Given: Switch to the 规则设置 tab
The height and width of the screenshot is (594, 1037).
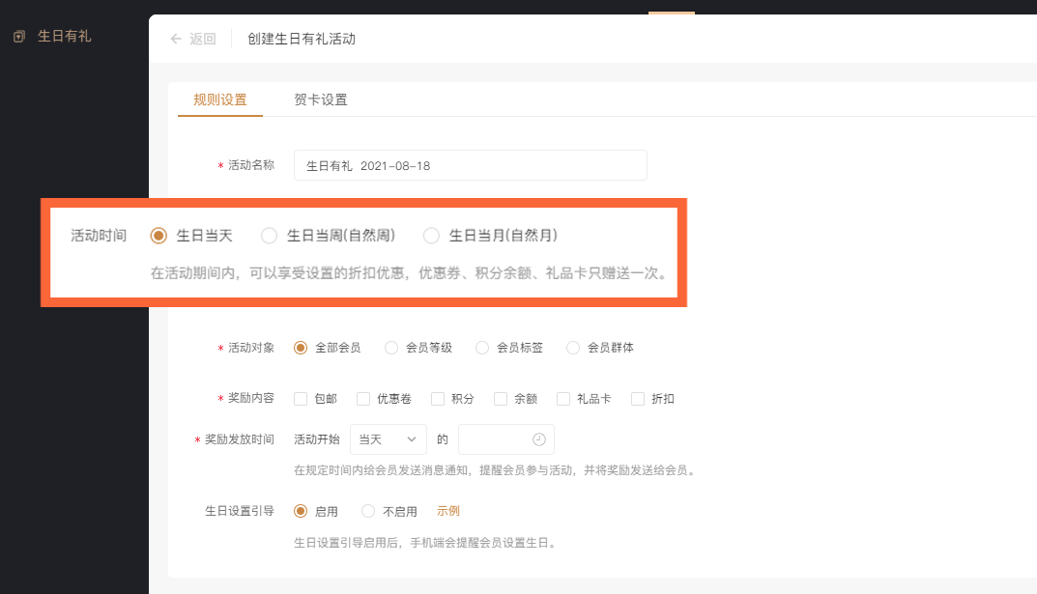Looking at the screenshot, I should 220,99.
